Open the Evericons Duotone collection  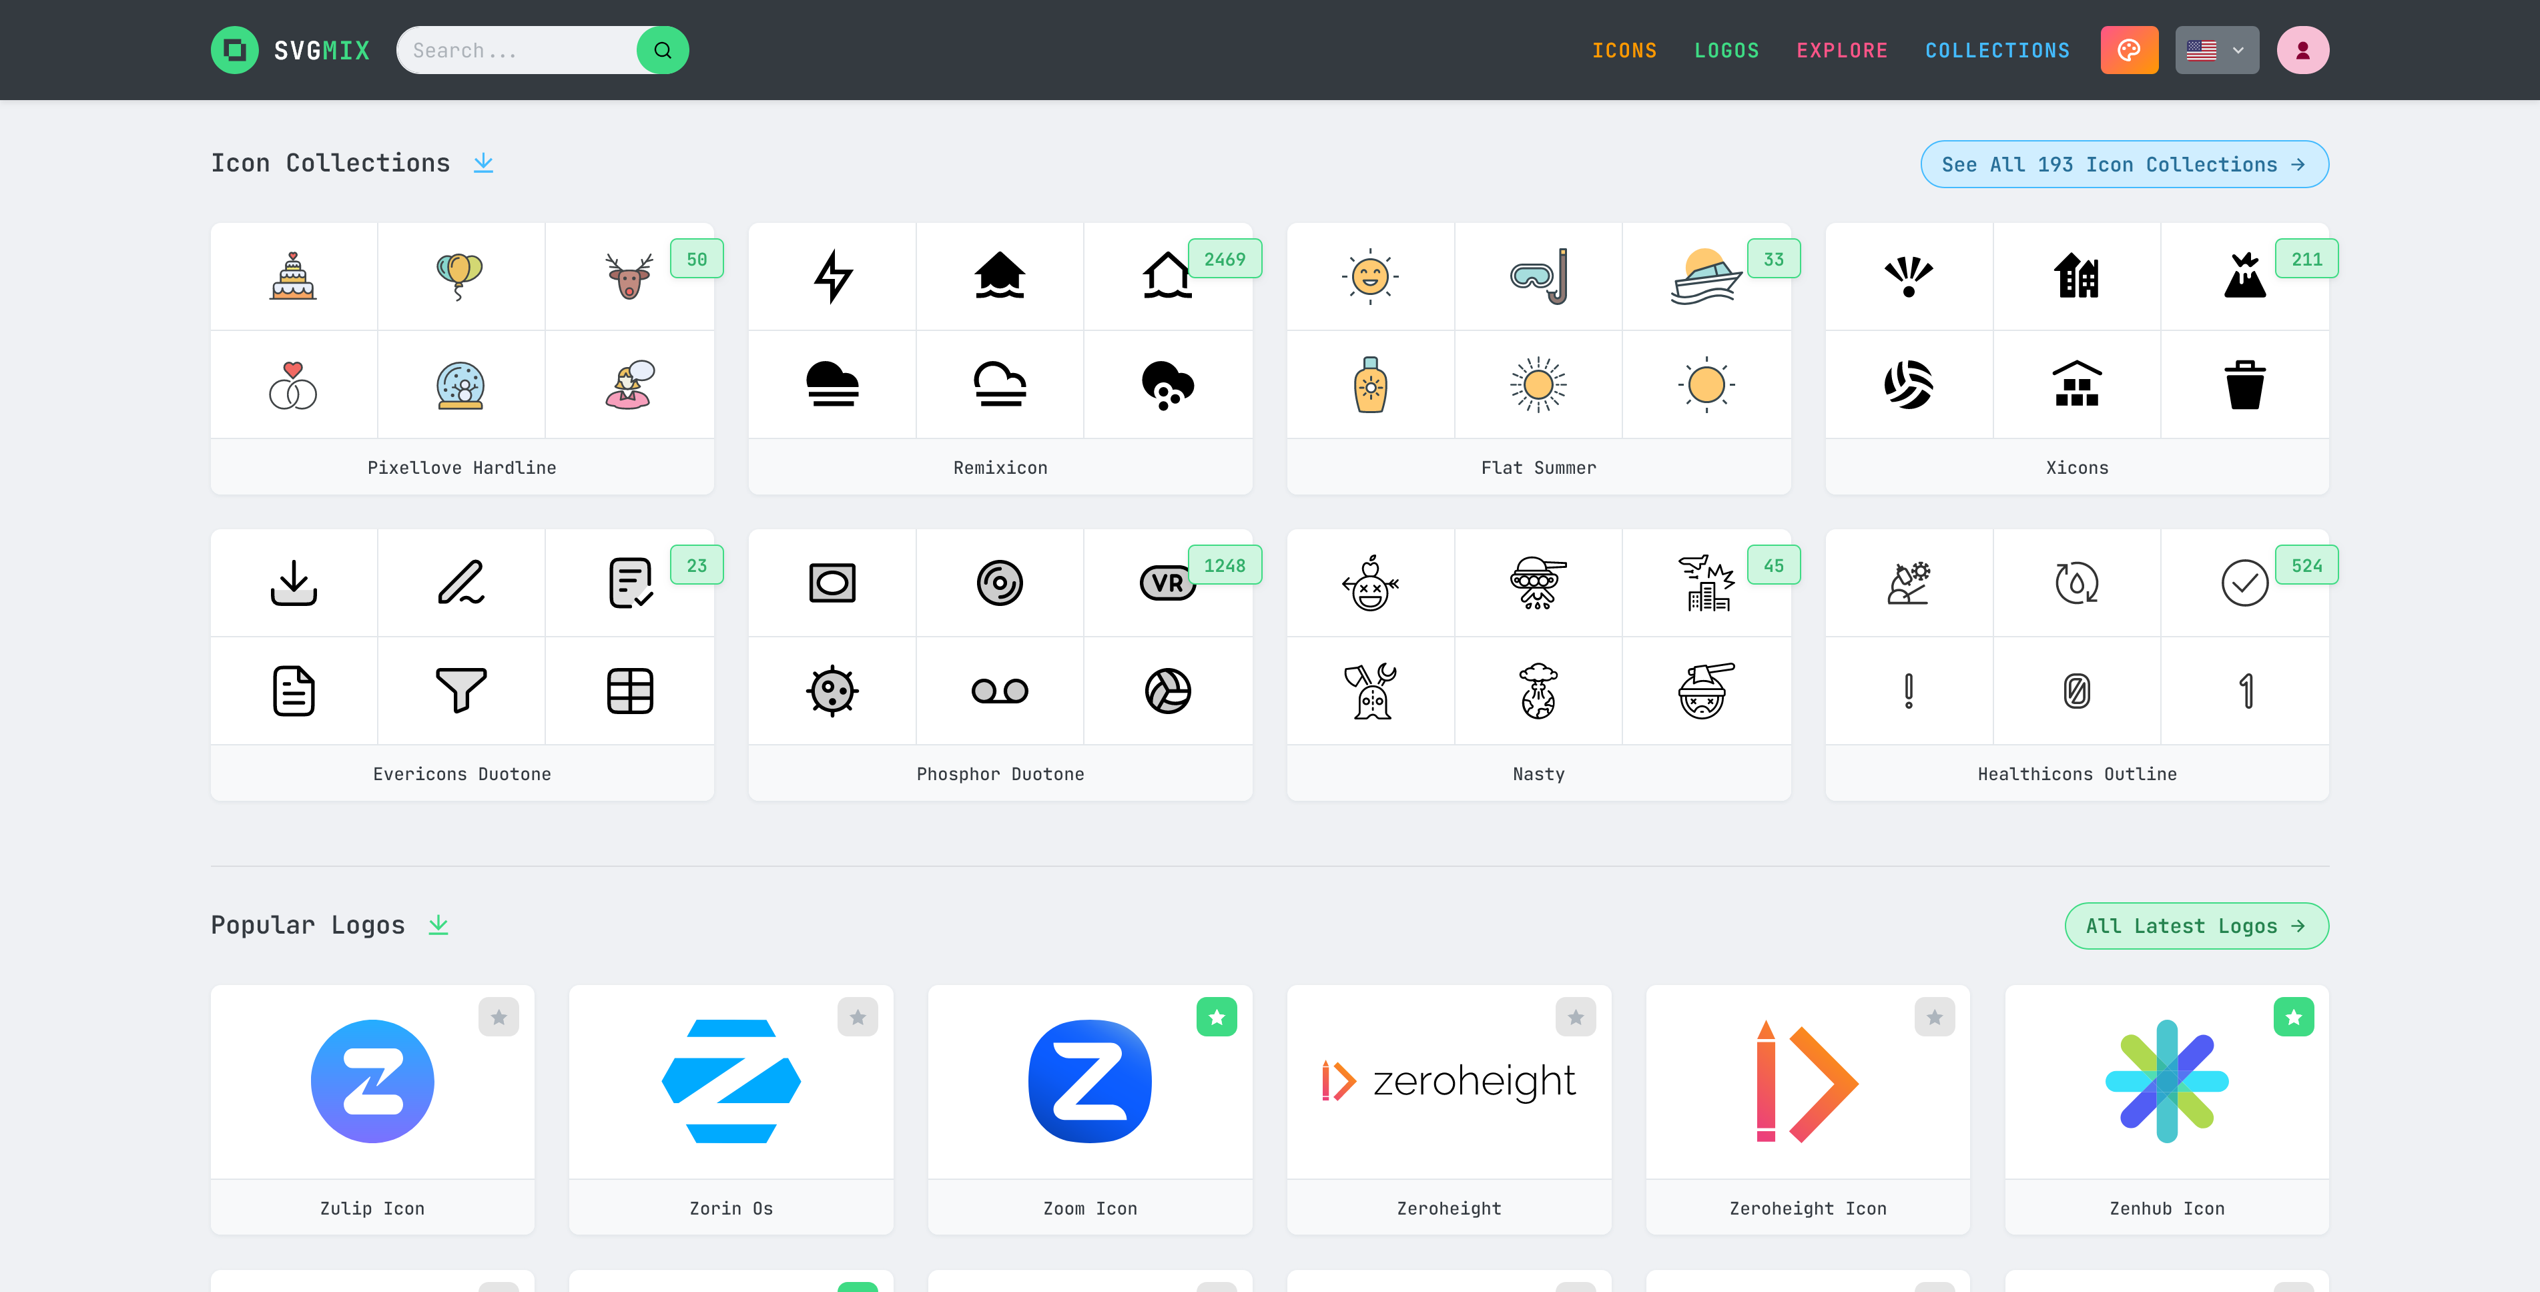pos(461,774)
